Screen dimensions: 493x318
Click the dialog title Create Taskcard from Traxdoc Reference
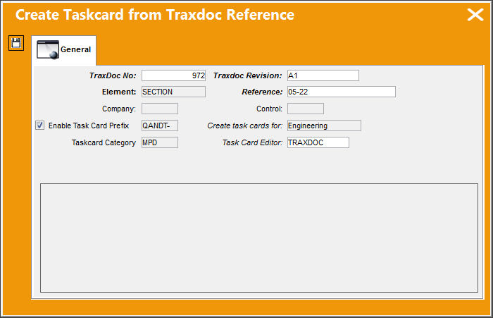pos(155,15)
